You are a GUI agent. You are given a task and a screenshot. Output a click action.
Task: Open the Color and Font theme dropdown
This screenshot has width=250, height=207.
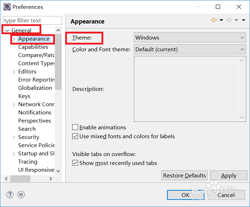coord(190,49)
